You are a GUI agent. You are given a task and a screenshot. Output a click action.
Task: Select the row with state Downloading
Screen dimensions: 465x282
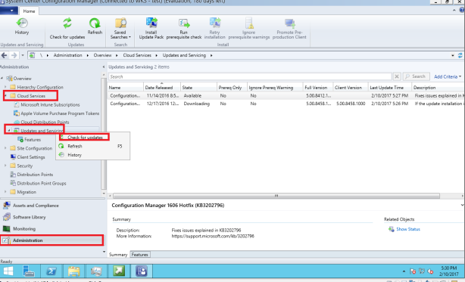pos(286,104)
